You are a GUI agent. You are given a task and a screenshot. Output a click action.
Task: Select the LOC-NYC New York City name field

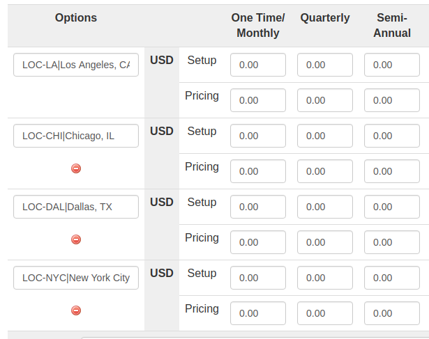pyautogui.click(x=76, y=278)
